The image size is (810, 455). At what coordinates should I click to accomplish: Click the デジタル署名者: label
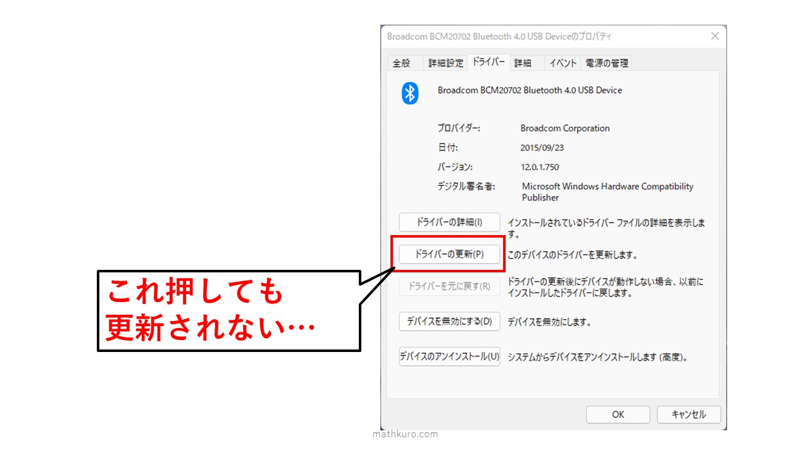pyautogui.click(x=466, y=186)
